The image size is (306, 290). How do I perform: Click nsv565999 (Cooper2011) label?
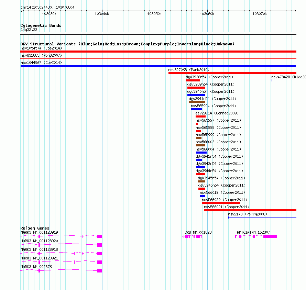tap(218, 135)
